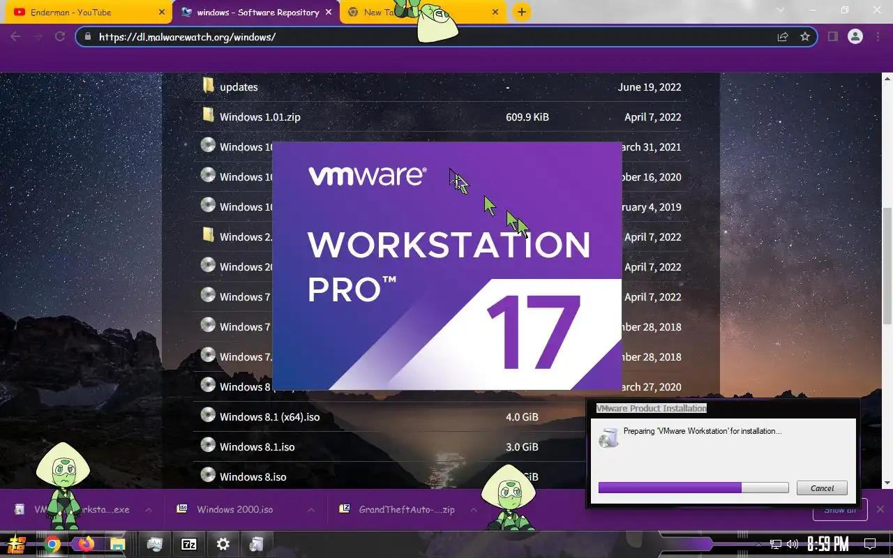The width and height of the screenshot is (893, 558).
Task: Expand options for the Windows 2000.iso download
Action: [311, 510]
